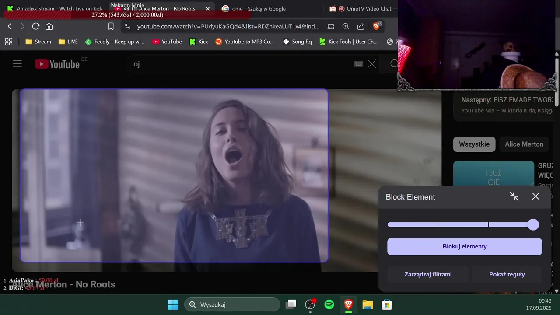
Task: Open Microsoft Store from the taskbar
Action: pos(387,304)
